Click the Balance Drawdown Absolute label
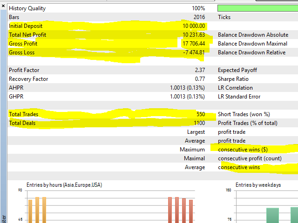 point(252,35)
